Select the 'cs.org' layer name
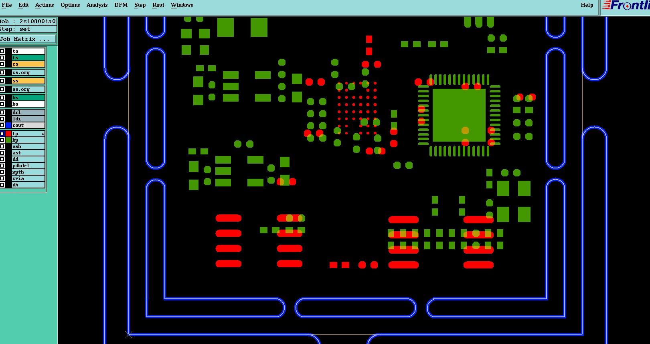650x344 pixels. point(28,72)
